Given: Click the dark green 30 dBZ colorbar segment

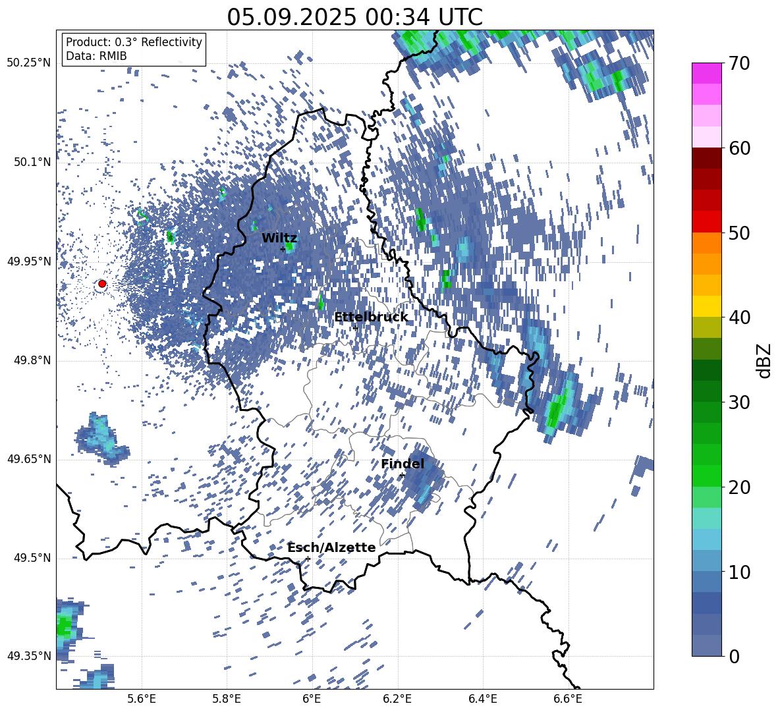Looking at the screenshot, I should pyautogui.click(x=706, y=391).
